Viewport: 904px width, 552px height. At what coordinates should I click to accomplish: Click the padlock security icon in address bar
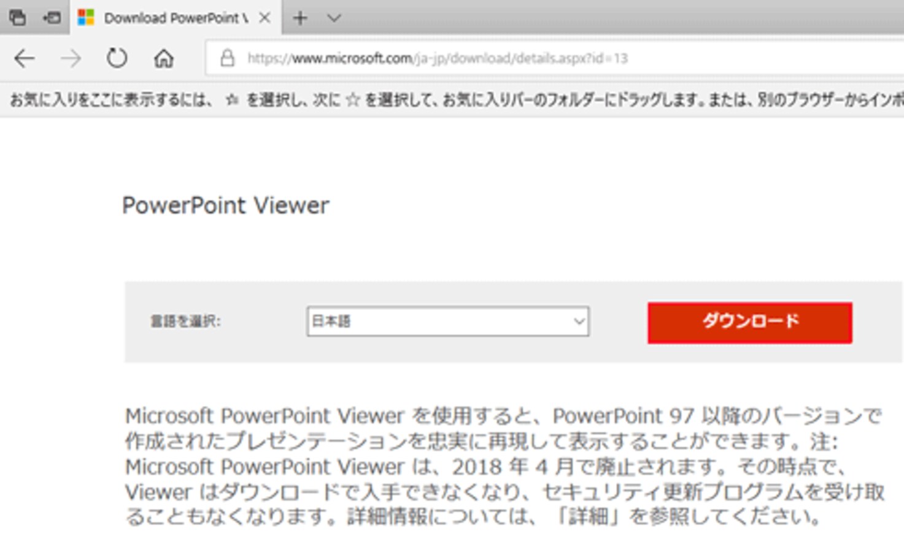227,58
